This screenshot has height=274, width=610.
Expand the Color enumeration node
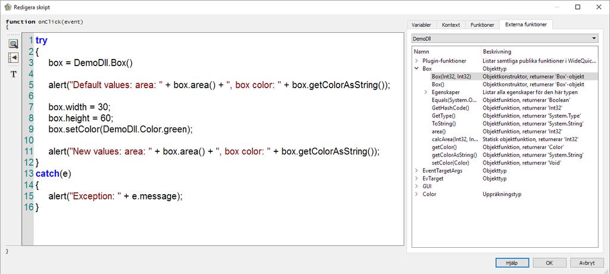point(416,194)
